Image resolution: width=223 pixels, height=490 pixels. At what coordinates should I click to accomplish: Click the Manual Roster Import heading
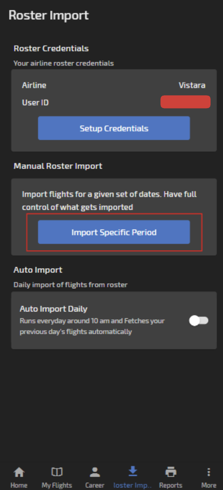click(58, 166)
